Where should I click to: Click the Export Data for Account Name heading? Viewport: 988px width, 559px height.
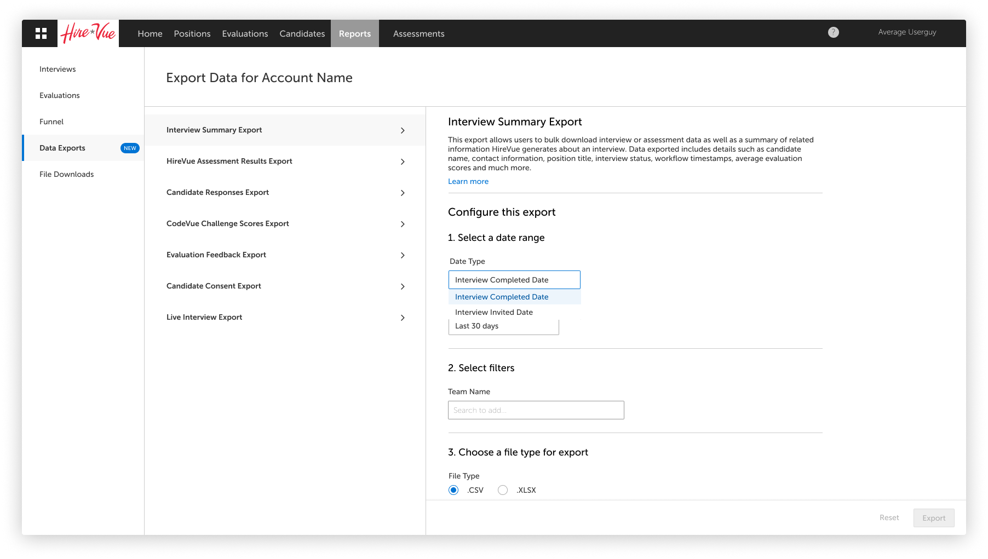259,78
